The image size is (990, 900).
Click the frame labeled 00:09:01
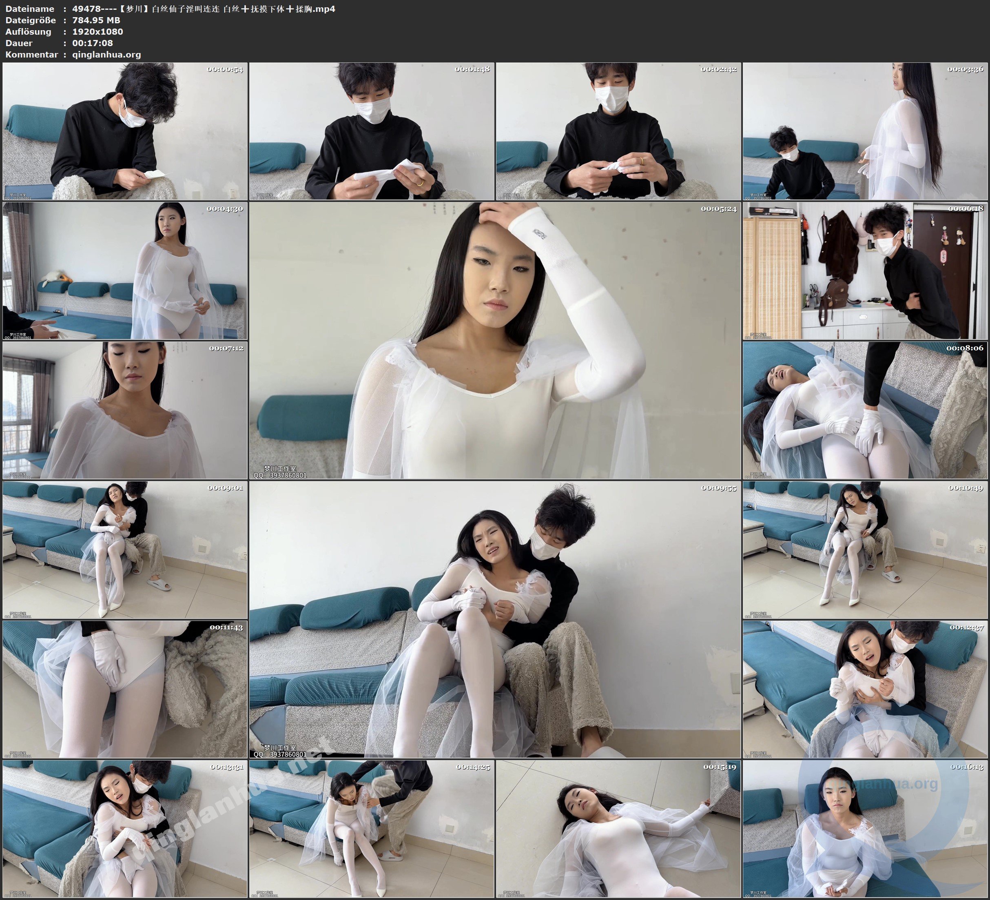125,550
